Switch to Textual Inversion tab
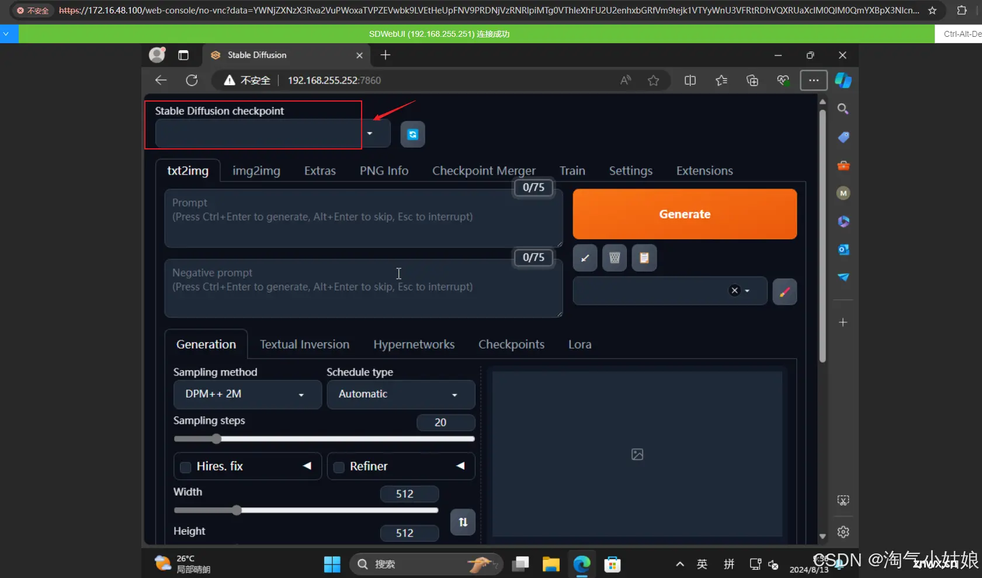This screenshot has height=578, width=982. tap(304, 344)
